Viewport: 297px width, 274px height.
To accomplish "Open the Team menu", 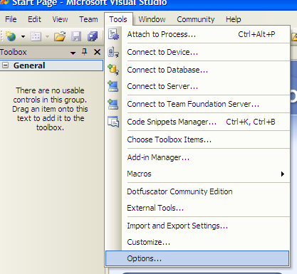I will (88, 19).
